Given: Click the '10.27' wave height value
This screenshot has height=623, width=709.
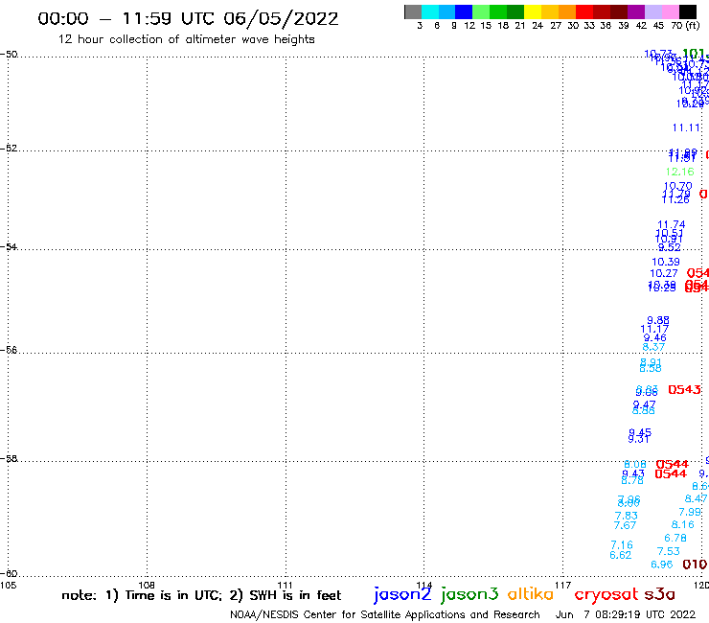Looking at the screenshot, I should 663,274.
